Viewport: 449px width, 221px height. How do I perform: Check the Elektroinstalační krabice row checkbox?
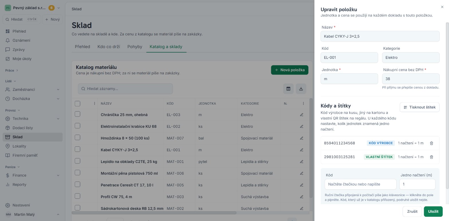pyautogui.click(x=77, y=126)
